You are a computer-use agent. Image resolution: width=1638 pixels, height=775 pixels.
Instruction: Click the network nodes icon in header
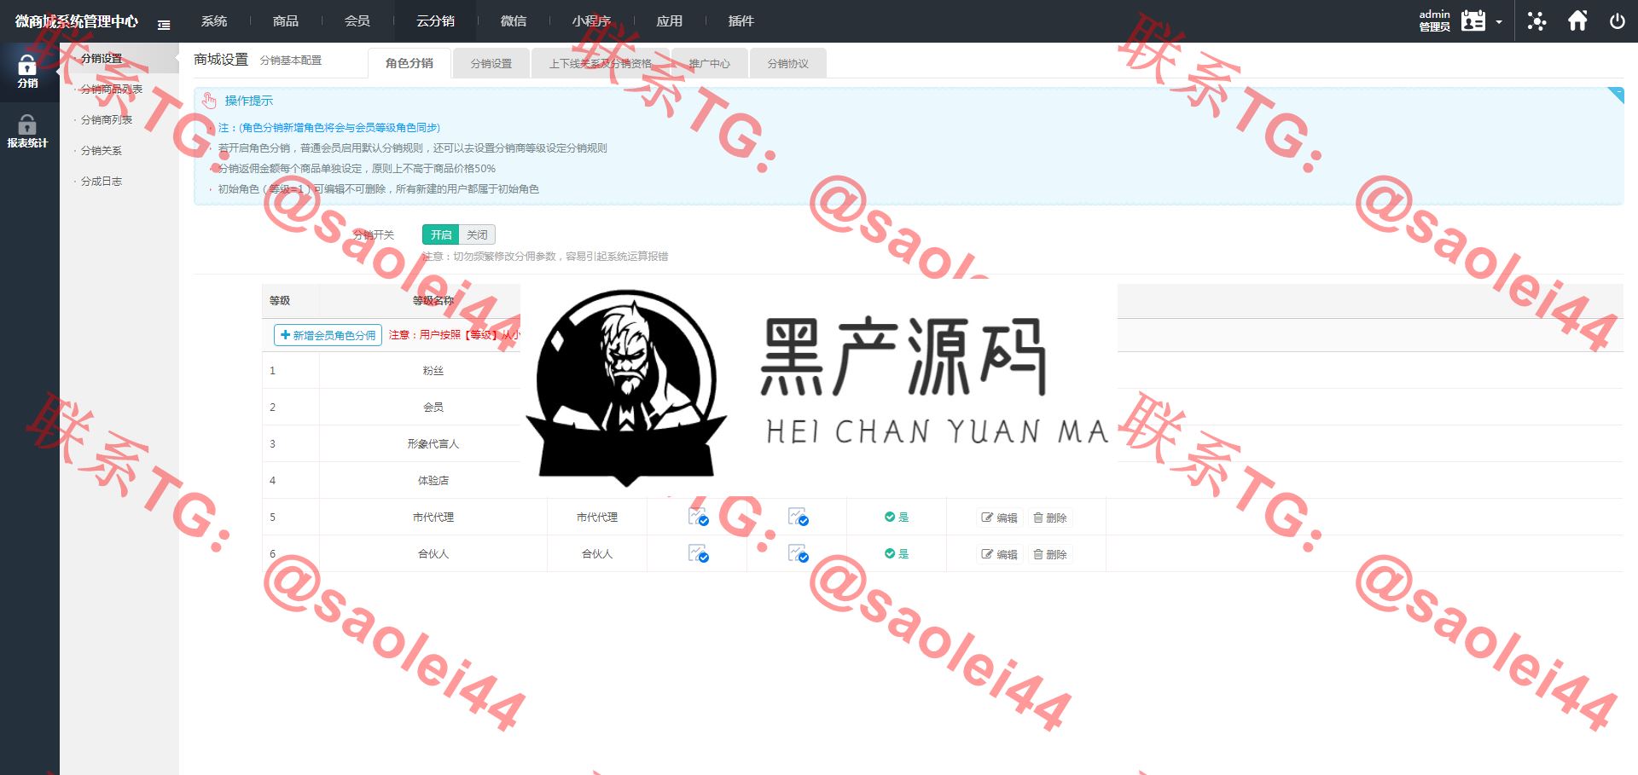point(1536,21)
